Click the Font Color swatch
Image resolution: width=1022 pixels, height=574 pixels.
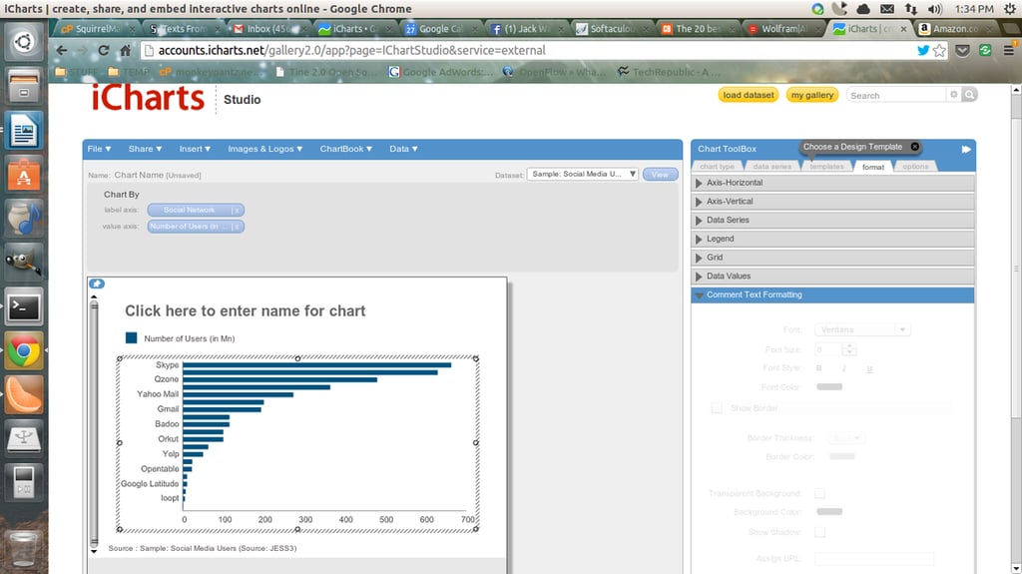coord(829,386)
